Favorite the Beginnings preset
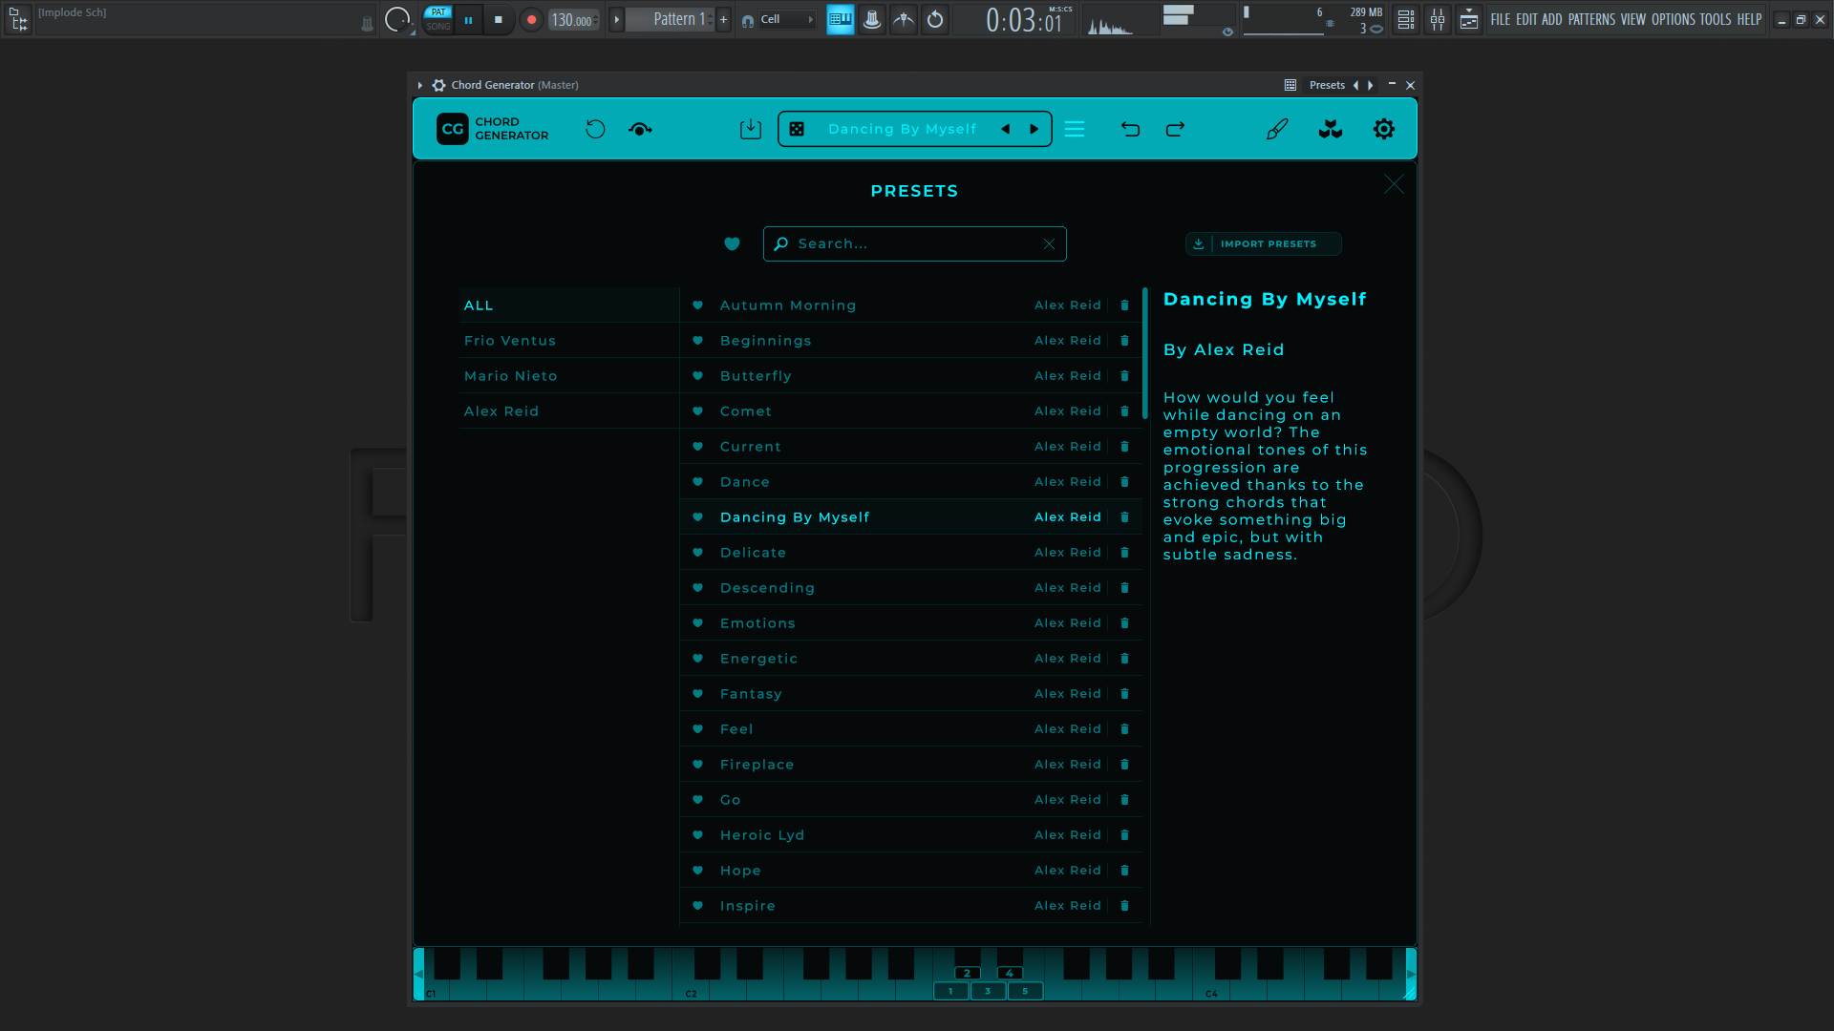 [697, 341]
